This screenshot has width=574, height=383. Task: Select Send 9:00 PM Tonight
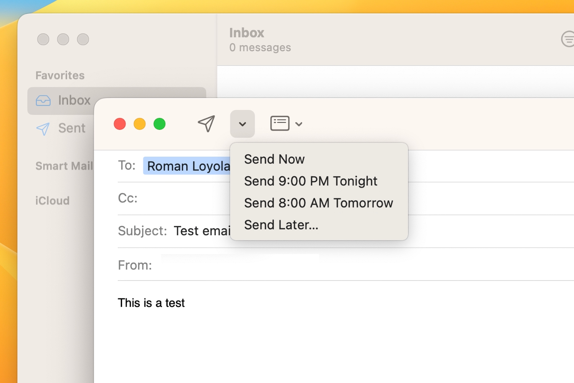(x=310, y=181)
